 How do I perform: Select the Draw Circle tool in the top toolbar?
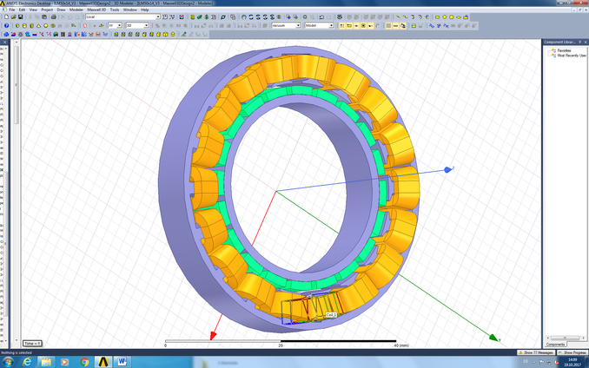point(445,16)
